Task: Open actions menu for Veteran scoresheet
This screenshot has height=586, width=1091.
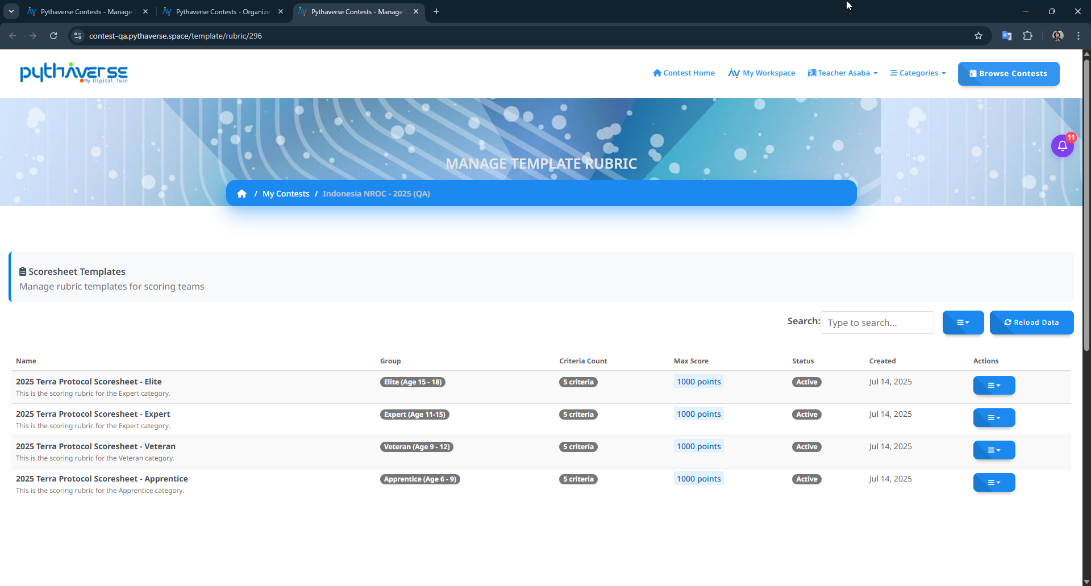Action: pos(994,450)
